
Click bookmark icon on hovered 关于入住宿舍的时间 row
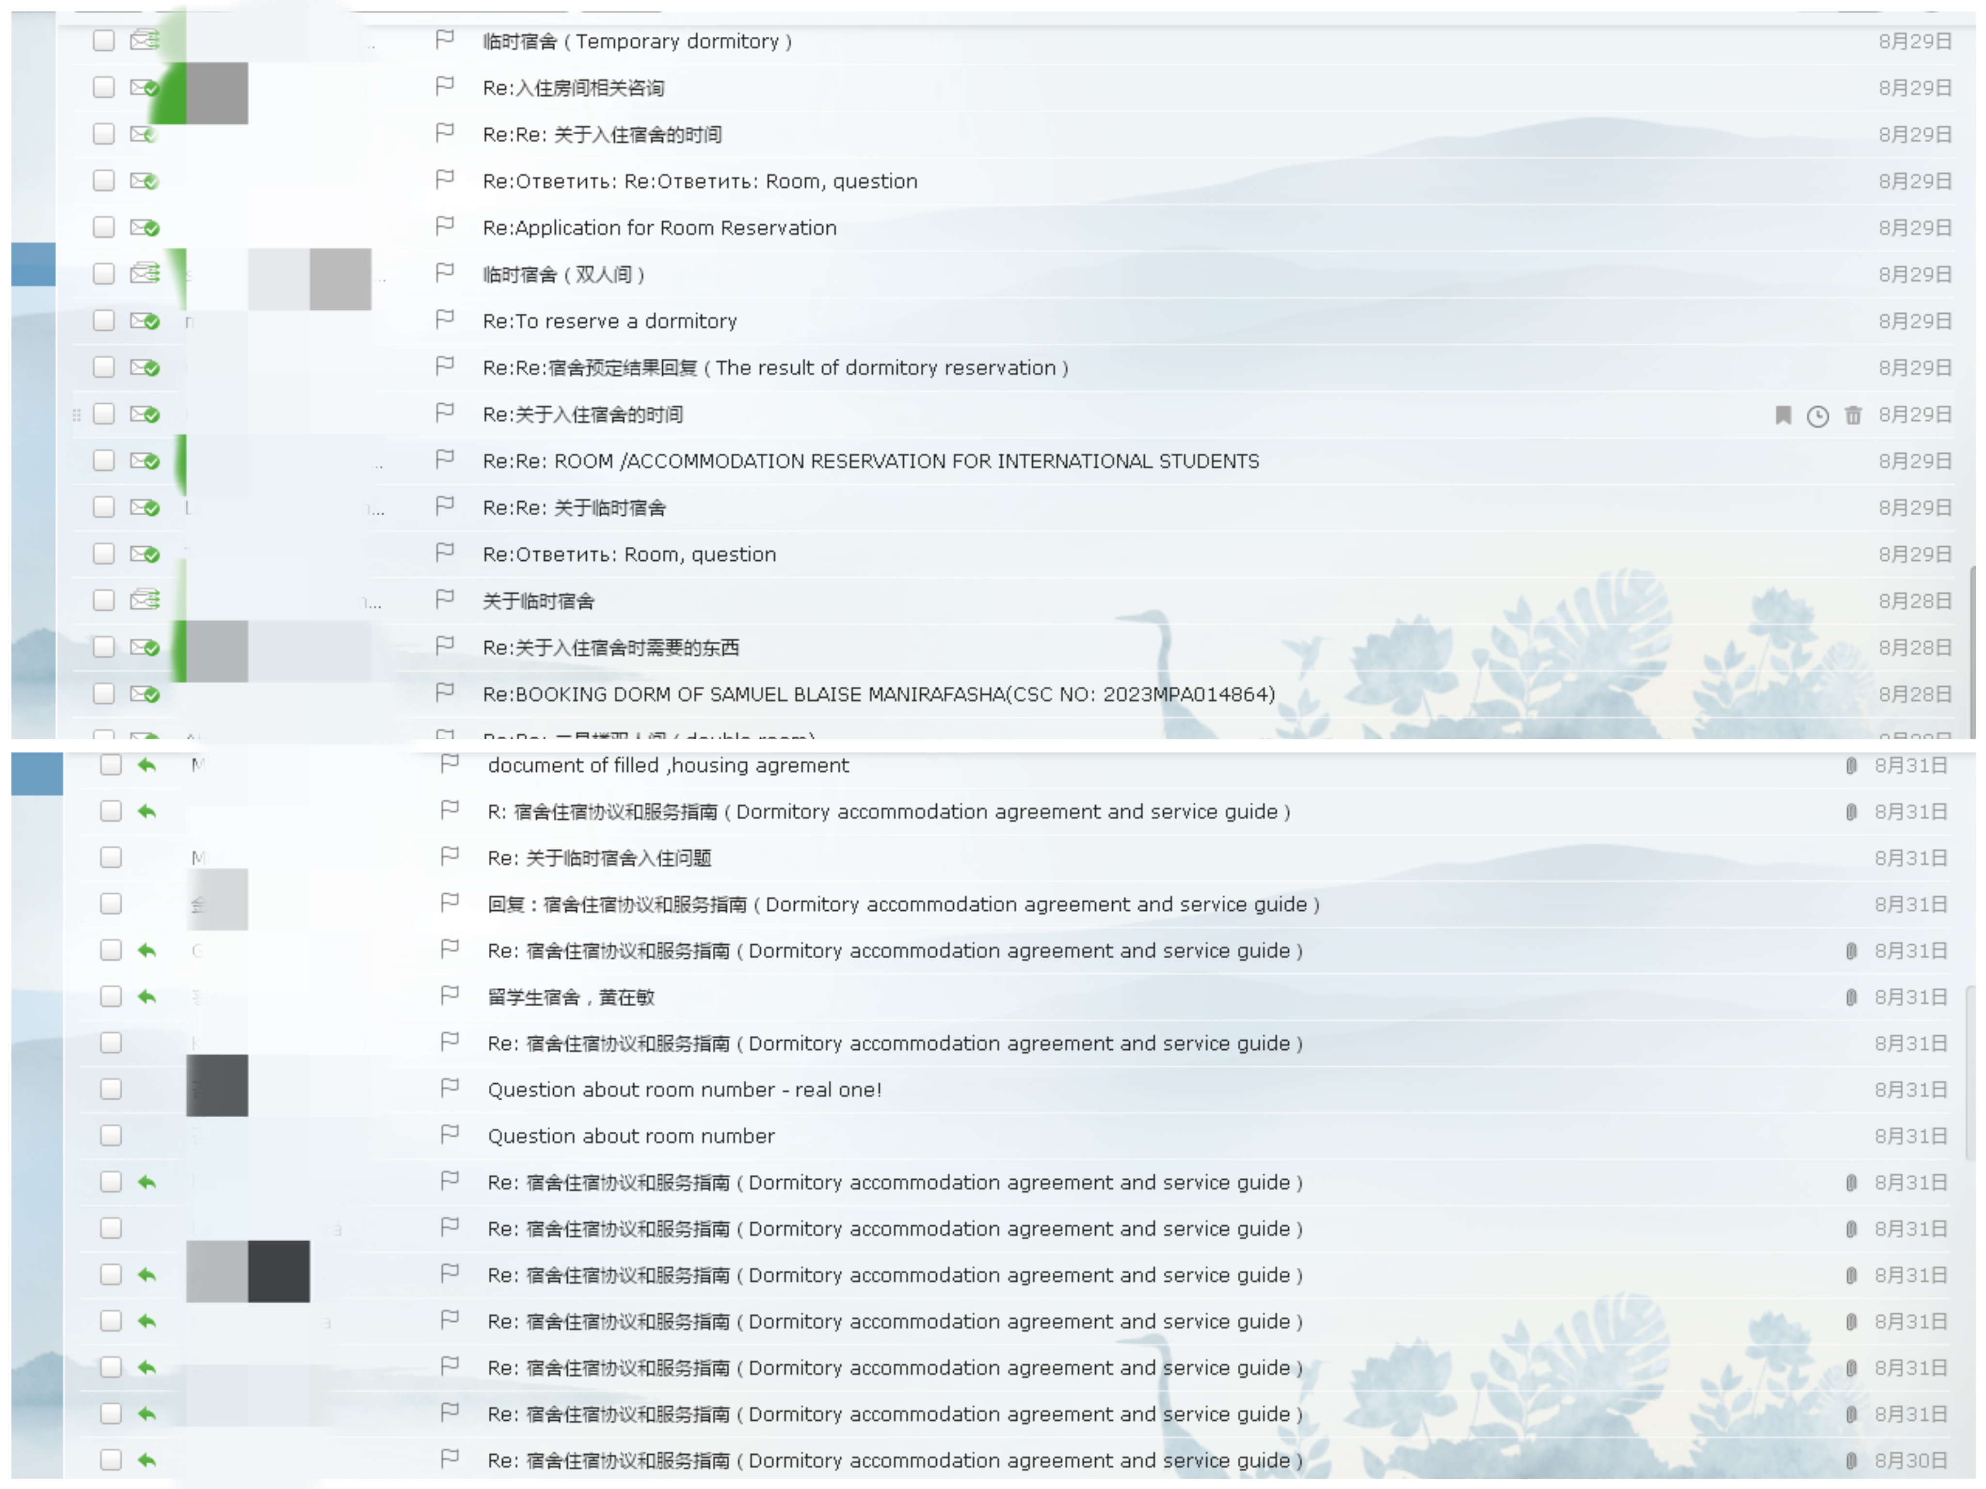coord(1783,414)
